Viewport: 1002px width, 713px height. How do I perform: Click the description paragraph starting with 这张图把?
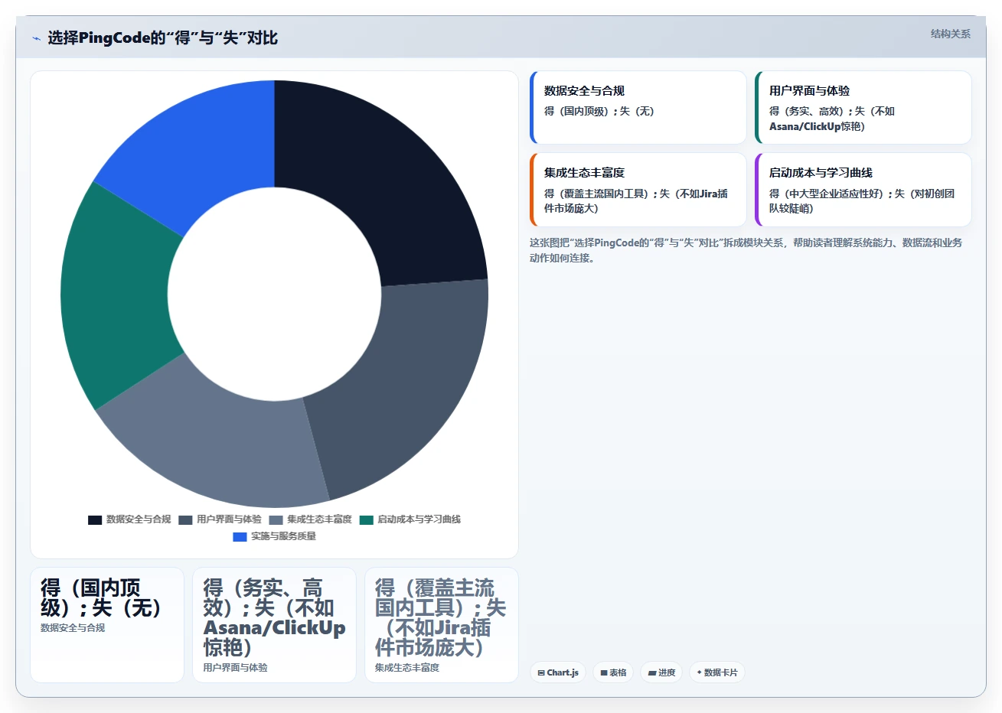pos(746,250)
